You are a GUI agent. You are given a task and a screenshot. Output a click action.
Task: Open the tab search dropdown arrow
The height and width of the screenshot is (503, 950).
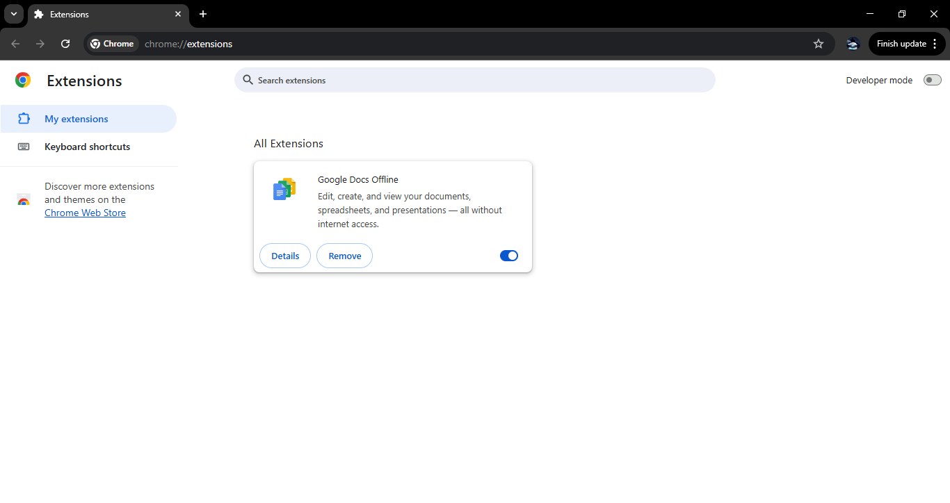(14, 14)
